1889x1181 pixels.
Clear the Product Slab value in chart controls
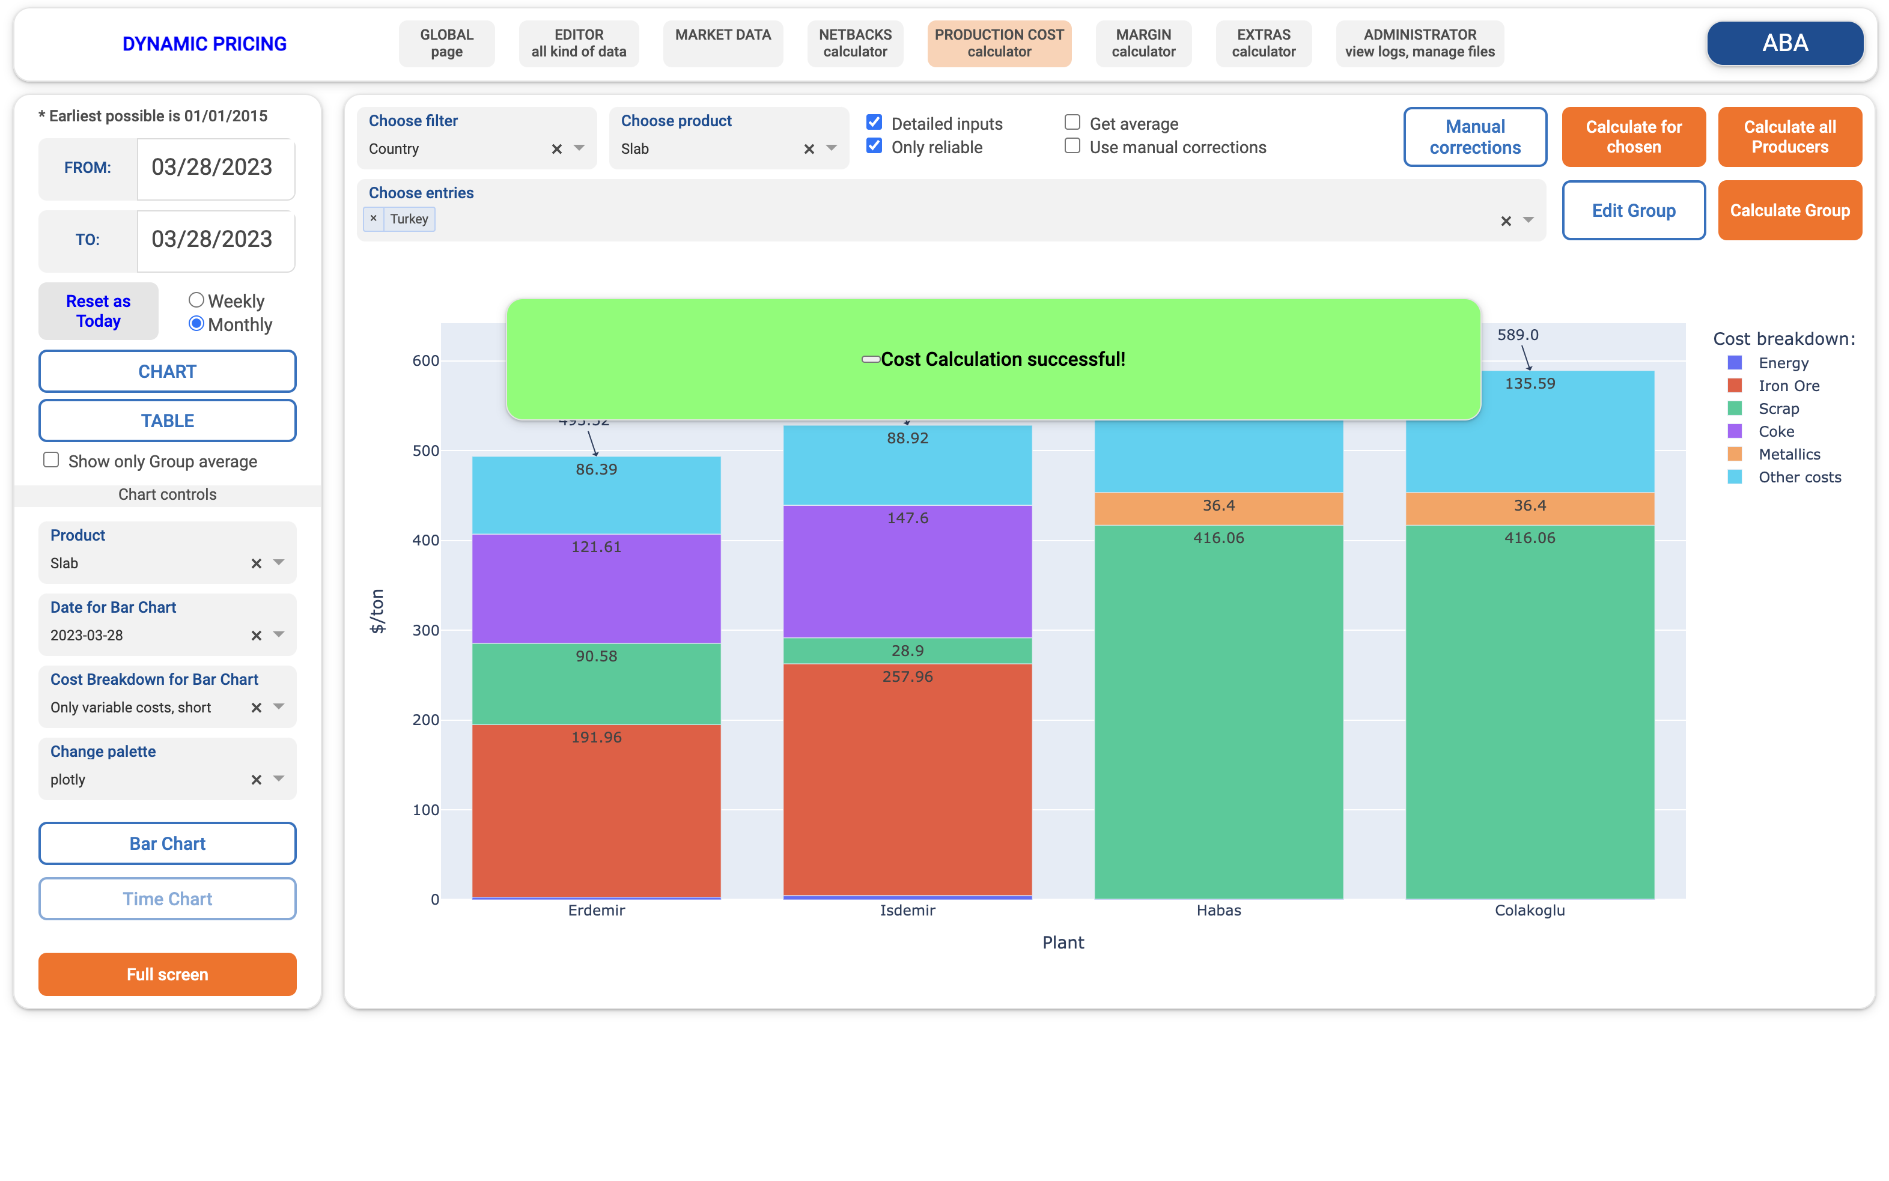pyautogui.click(x=255, y=563)
